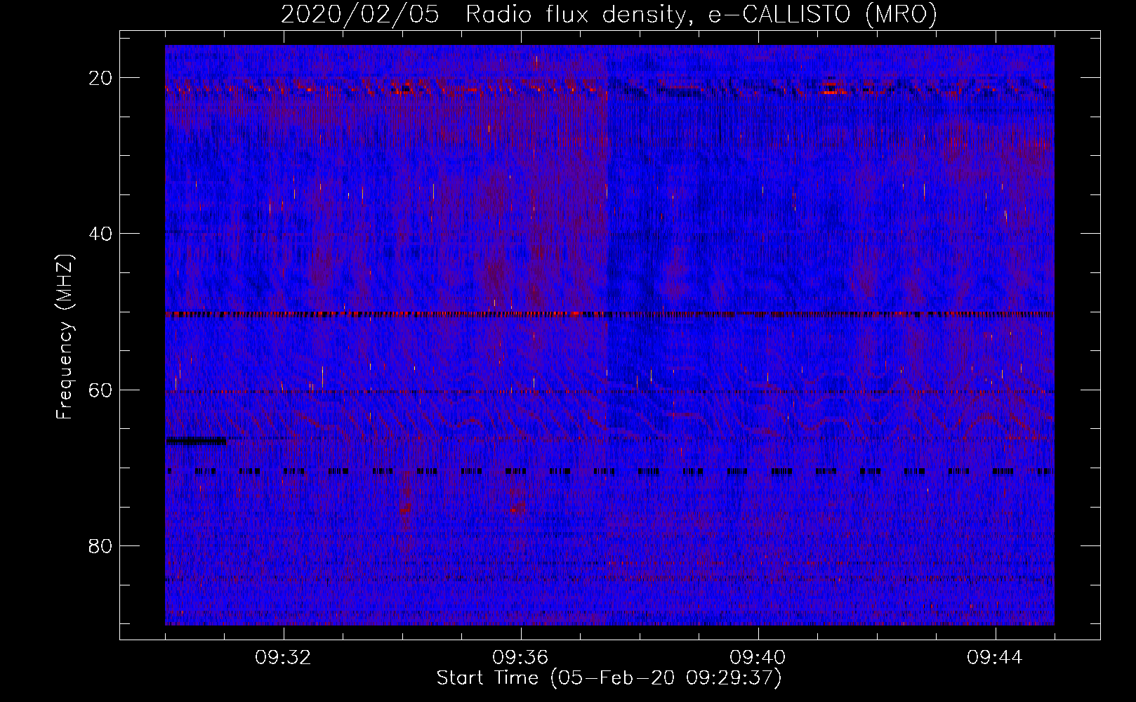
Task: Click the frequency tick label "60"
Action: coord(101,390)
